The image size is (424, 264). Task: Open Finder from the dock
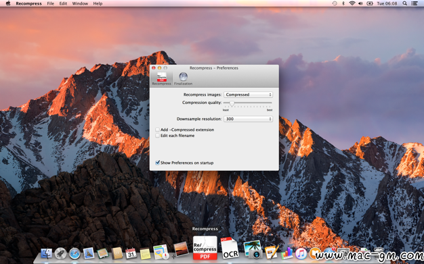(x=47, y=253)
